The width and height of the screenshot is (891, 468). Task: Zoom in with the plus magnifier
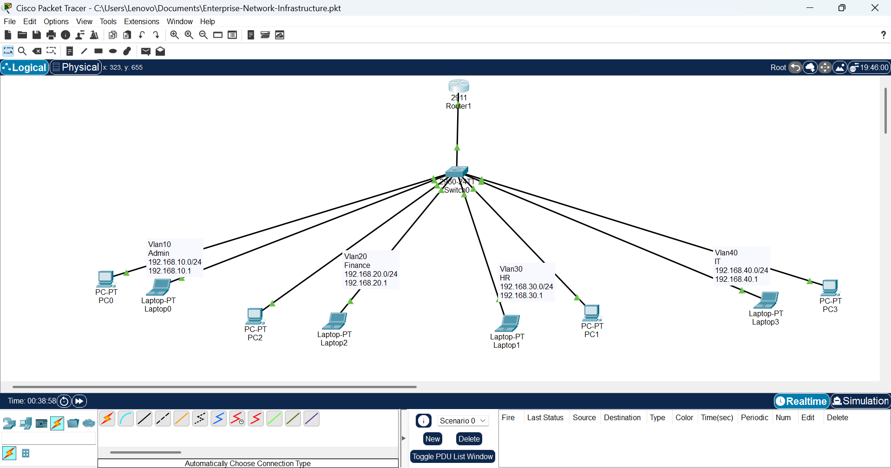pos(175,35)
